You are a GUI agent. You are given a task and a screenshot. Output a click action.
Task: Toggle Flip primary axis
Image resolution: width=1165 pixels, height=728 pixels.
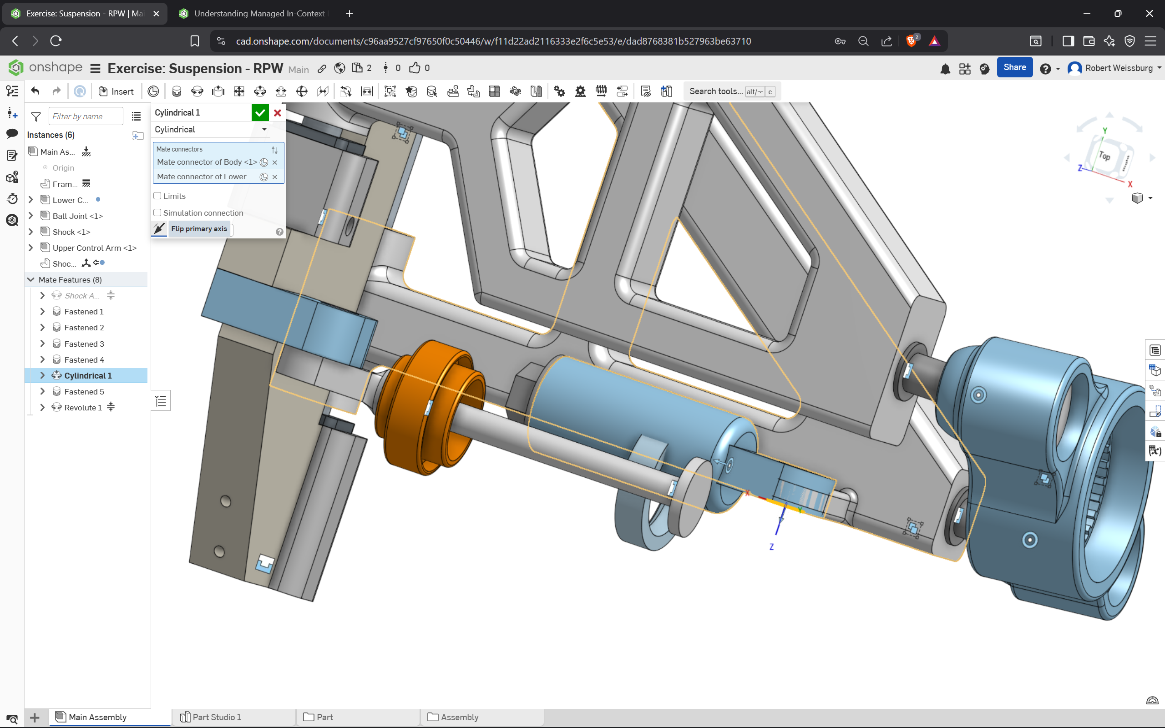[x=159, y=229]
